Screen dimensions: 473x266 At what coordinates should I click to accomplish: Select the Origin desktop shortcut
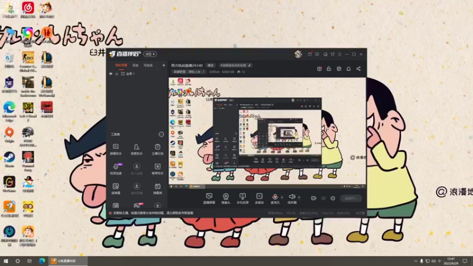click(x=9, y=135)
